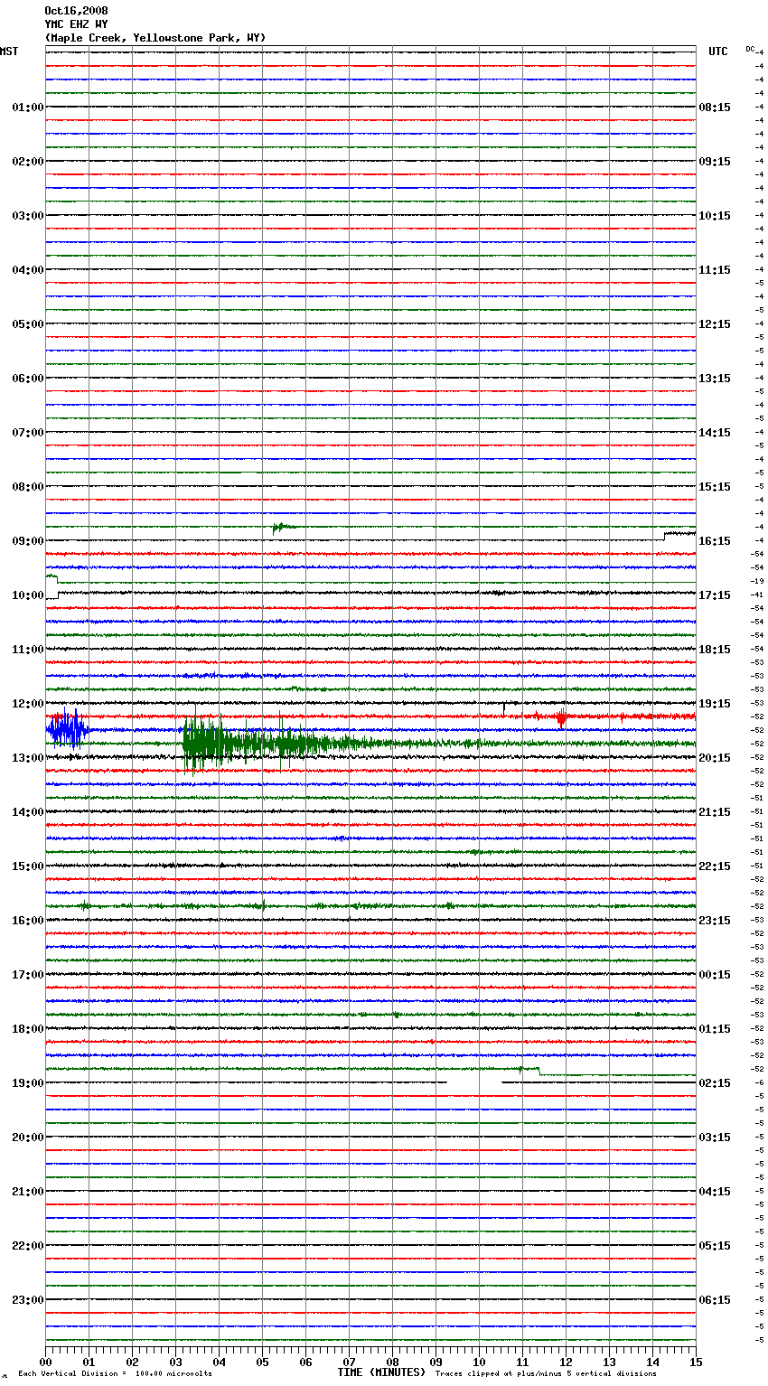Click the UTC timezone header
This screenshot has width=768, height=1386.
point(717,52)
